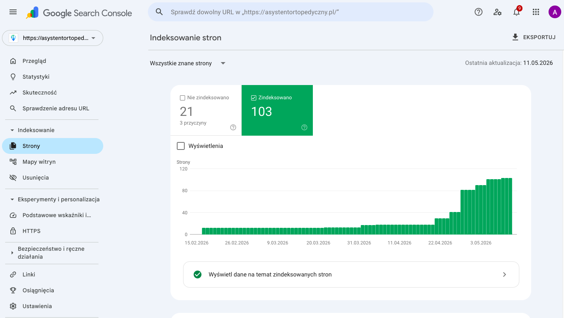Click the Statystyki lightbulb icon
564x318 pixels.
click(13, 77)
